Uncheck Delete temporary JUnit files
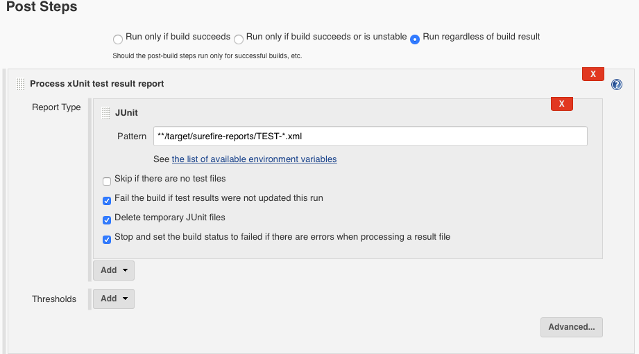This screenshot has height=354, width=639. click(x=107, y=220)
